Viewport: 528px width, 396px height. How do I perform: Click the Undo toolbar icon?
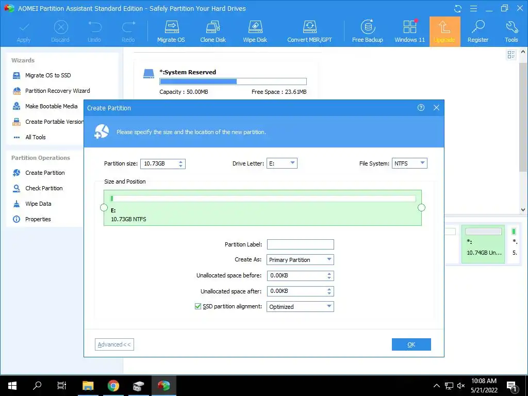click(94, 31)
